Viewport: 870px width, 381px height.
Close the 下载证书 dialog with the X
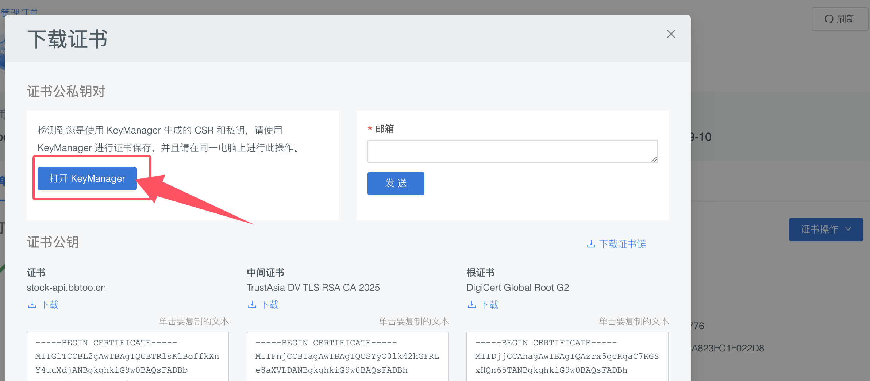pyautogui.click(x=671, y=34)
